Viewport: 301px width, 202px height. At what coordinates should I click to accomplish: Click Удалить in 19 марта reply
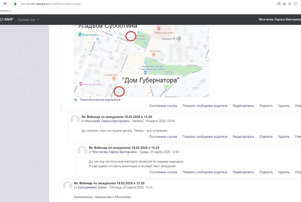(x=284, y=137)
